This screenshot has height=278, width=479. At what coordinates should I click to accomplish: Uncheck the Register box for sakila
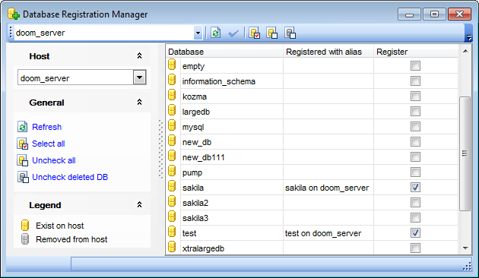(415, 188)
